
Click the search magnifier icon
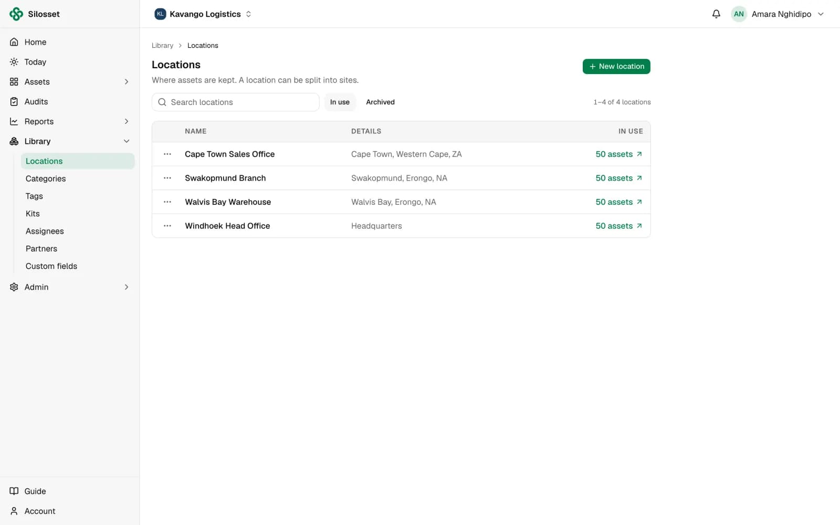(162, 102)
